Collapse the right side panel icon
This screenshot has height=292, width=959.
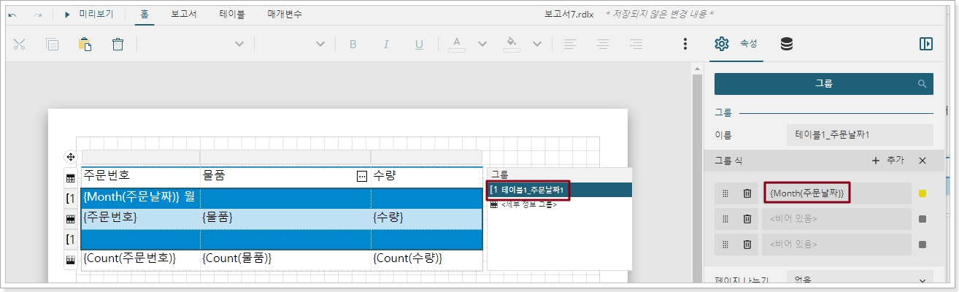[925, 44]
